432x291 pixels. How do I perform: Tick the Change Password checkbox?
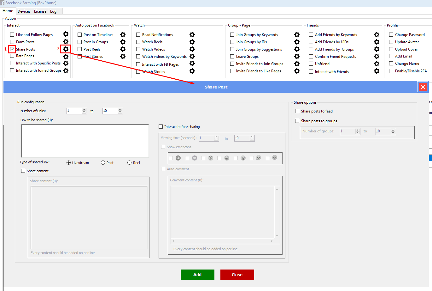coord(391,34)
